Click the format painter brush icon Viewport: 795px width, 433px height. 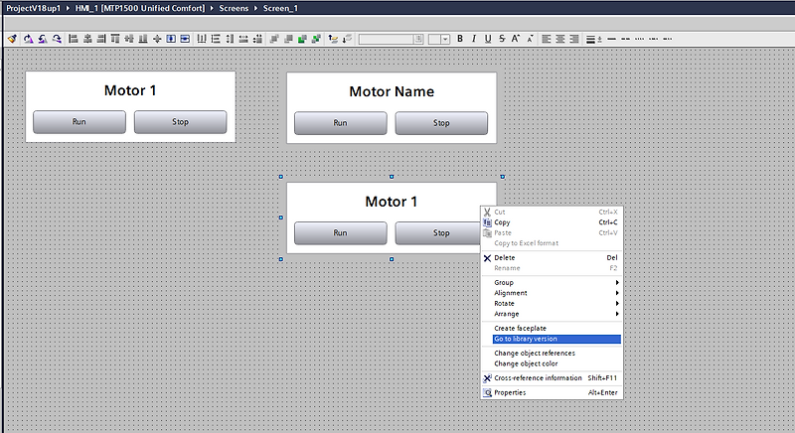pyautogui.click(x=12, y=39)
